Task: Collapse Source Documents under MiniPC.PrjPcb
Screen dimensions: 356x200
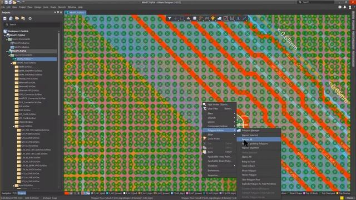Action: click(x=9, y=55)
